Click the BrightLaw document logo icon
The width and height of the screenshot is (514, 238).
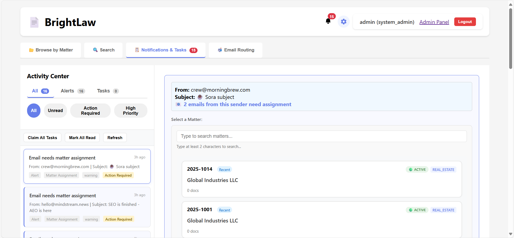click(x=34, y=22)
